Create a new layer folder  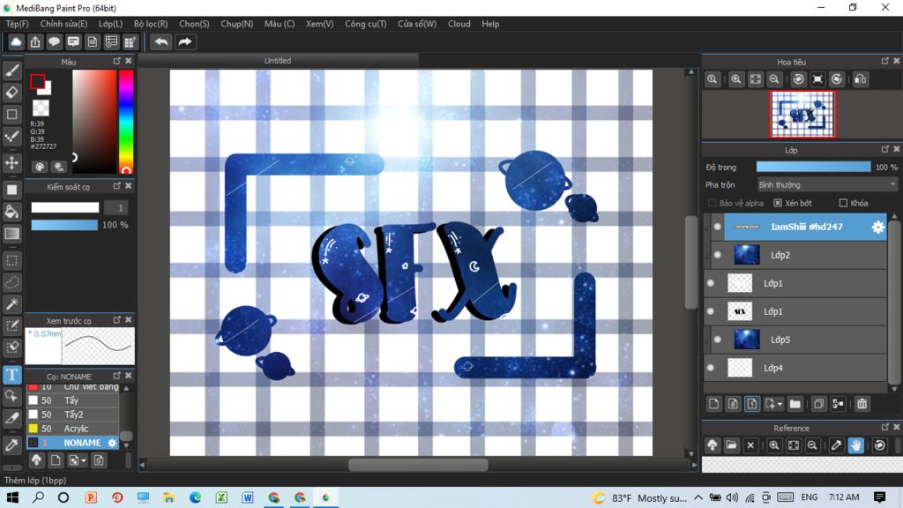[795, 404]
